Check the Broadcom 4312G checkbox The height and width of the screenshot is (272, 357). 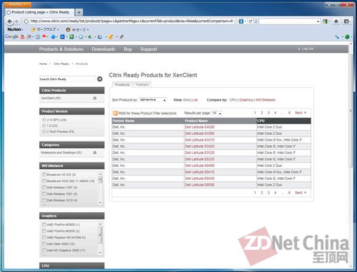click(x=44, y=175)
